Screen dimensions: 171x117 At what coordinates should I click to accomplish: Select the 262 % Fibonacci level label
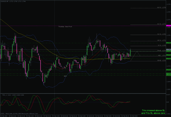click(161, 24)
